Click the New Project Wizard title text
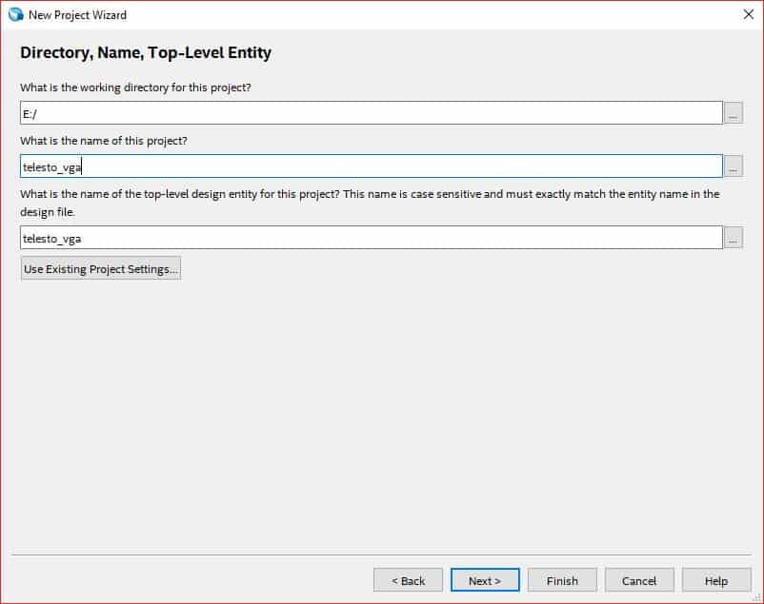 77,15
